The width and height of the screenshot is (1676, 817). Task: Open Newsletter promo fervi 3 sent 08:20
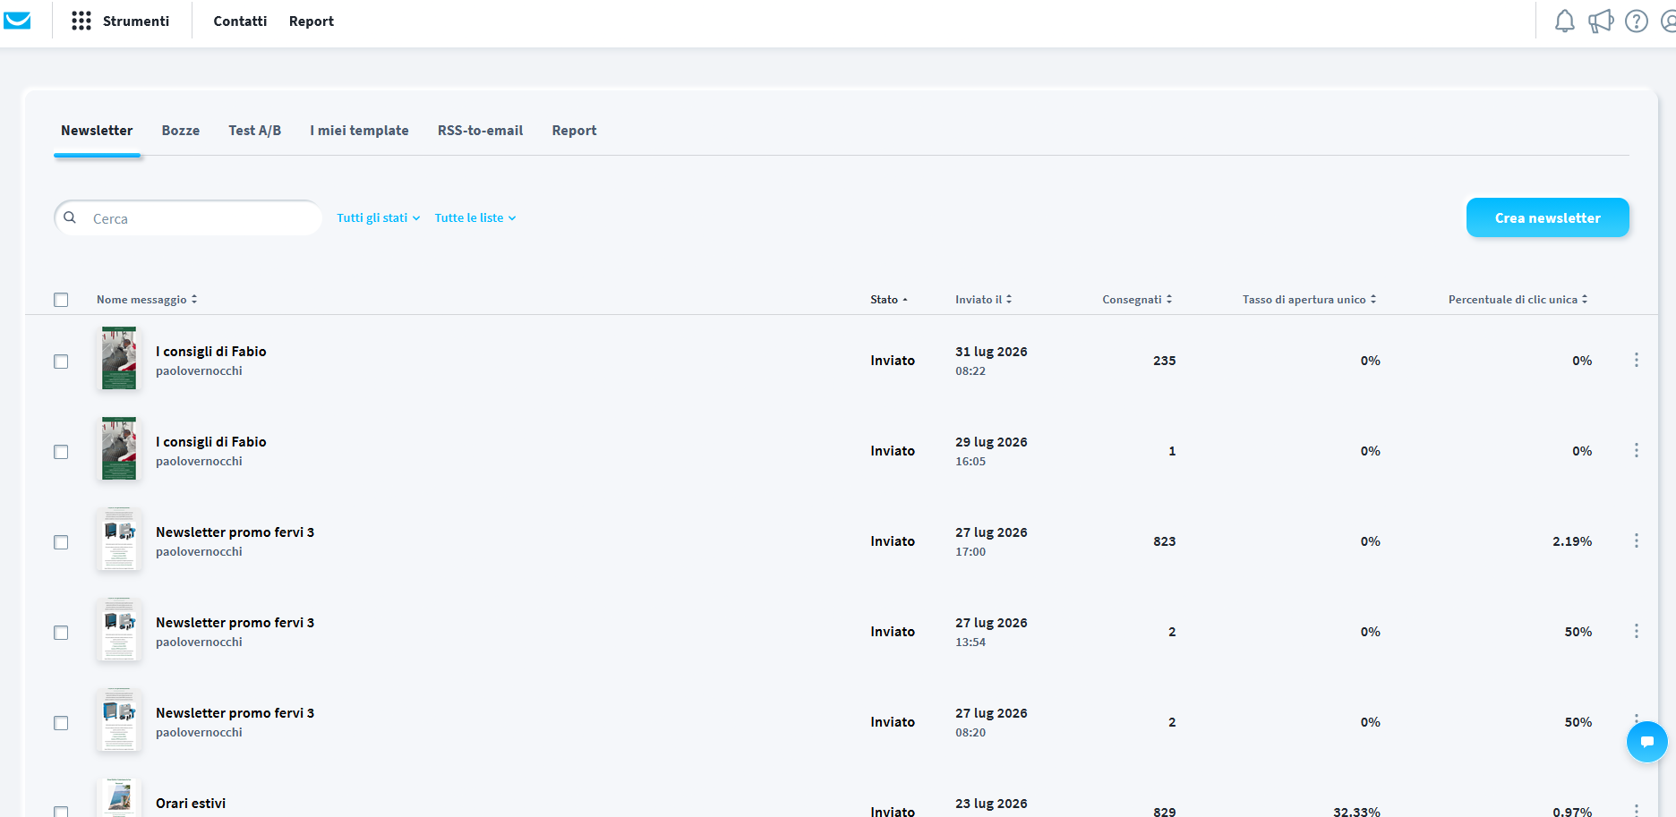point(235,713)
